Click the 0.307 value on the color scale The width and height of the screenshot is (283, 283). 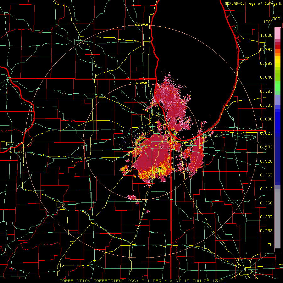tap(266, 217)
